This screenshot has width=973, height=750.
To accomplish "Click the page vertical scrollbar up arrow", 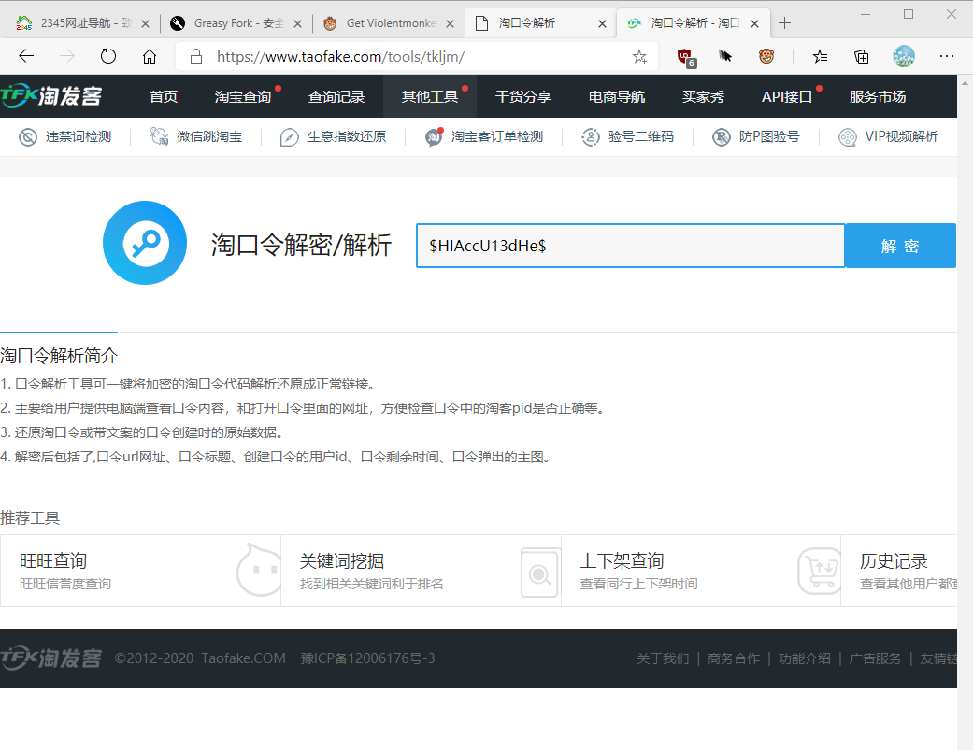I will tap(965, 82).
